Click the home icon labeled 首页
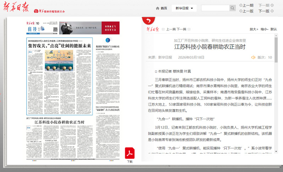 (161, 8)
